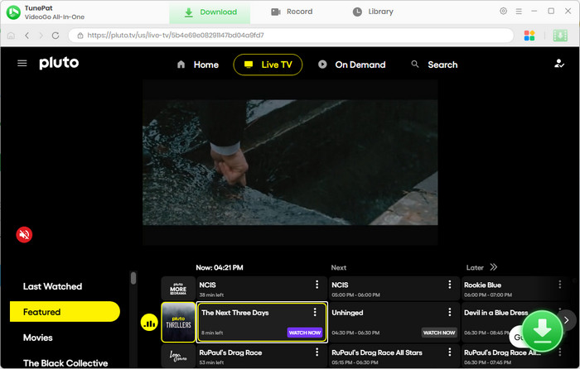Select the Rookie Blue program entry
This screenshot has height=369, width=580.
point(515,289)
